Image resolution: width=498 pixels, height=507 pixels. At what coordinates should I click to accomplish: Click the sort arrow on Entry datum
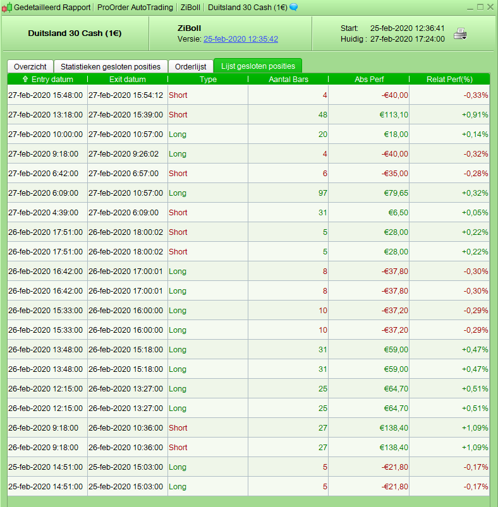(25, 79)
